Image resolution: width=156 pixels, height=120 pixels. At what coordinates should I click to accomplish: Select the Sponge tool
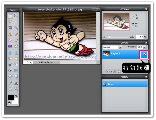tap(16, 59)
